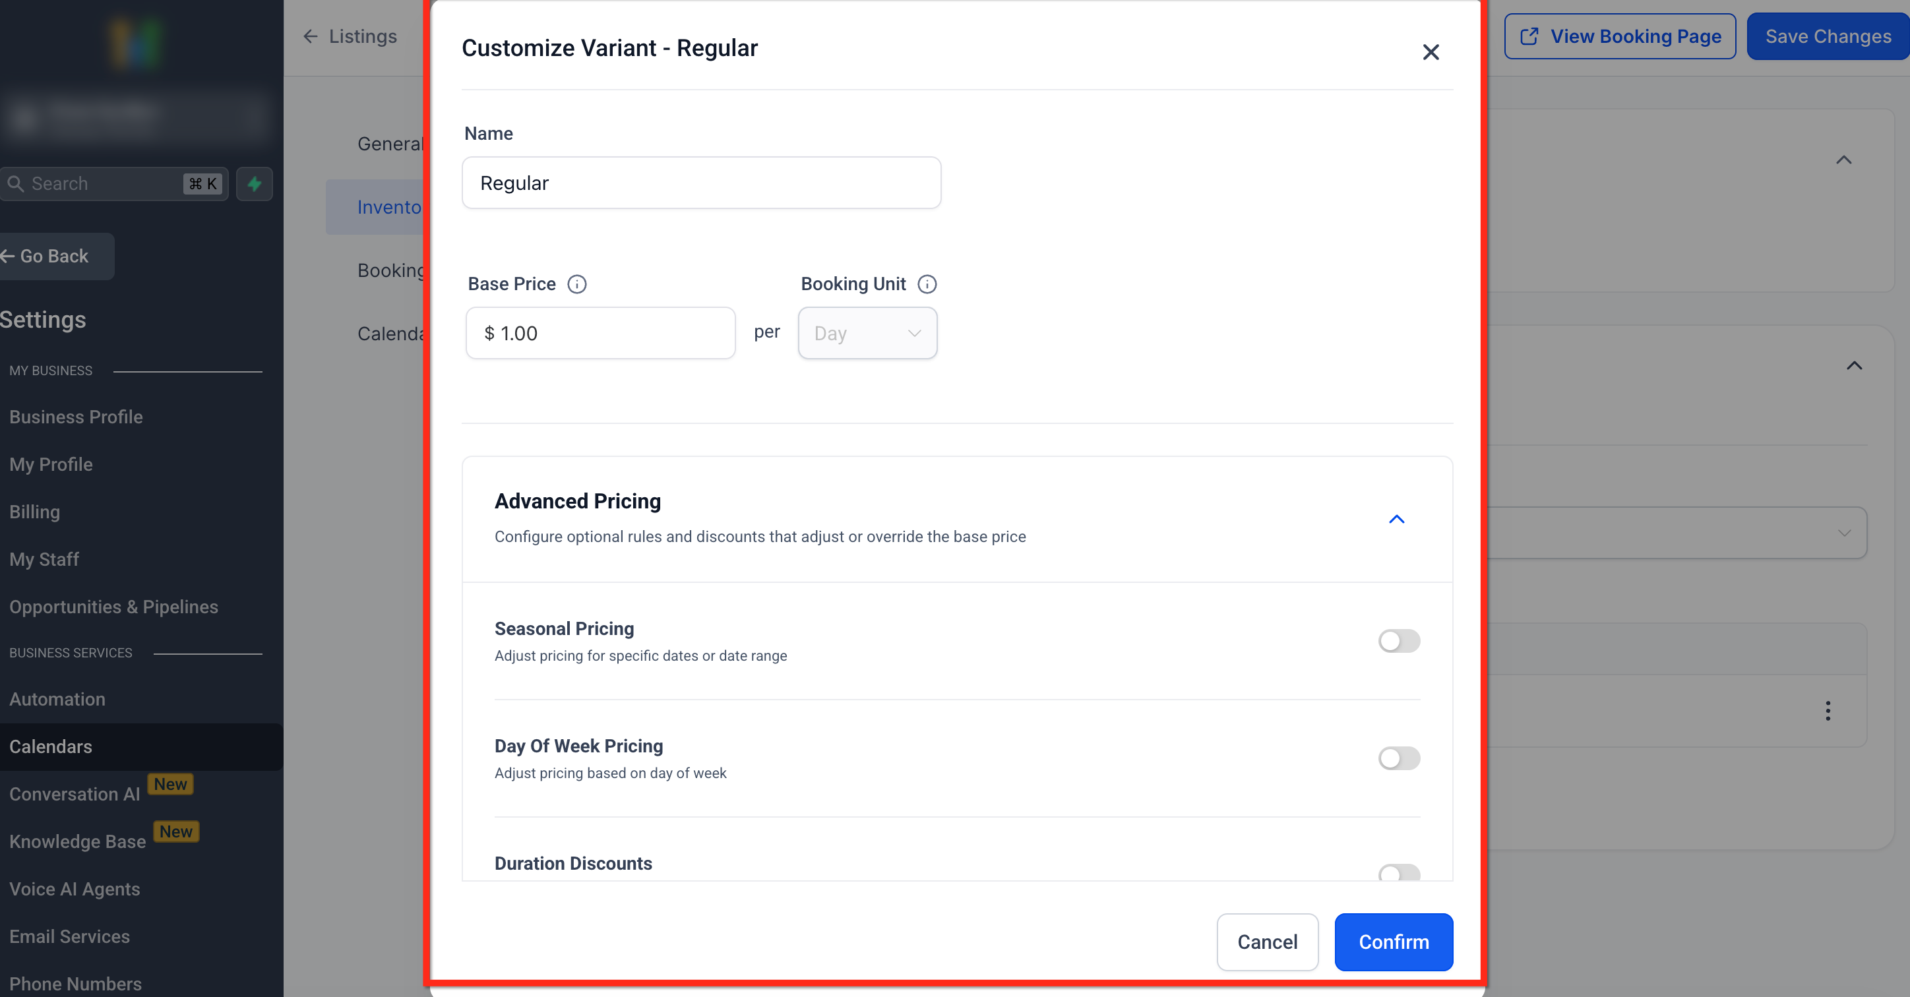Select Automation in the settings sidebar
This screenshot has width=1910, height=997.
pos(57,699)
